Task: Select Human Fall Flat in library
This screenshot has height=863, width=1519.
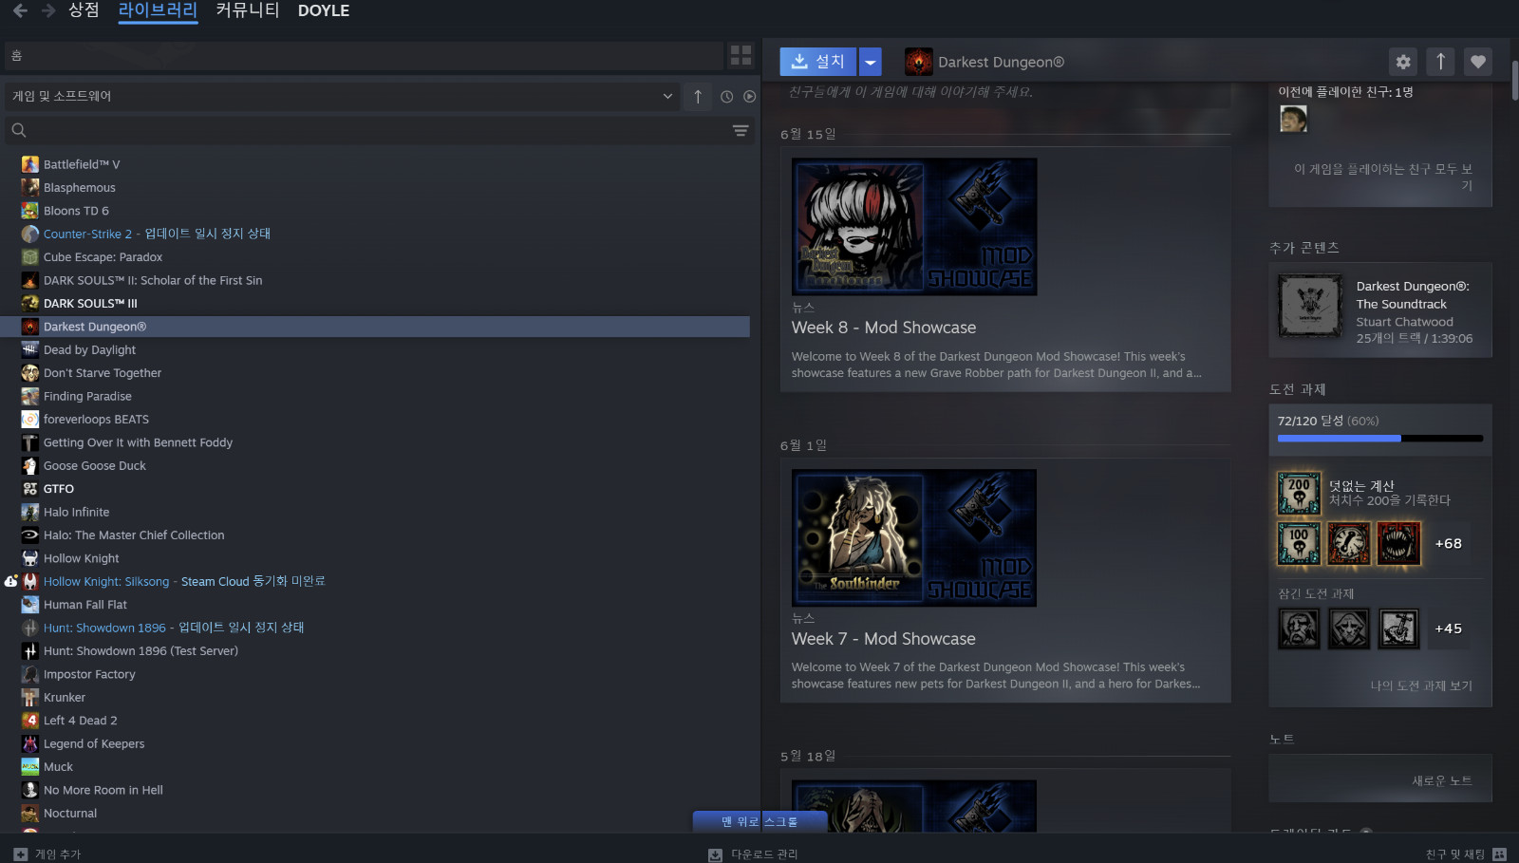Action: (x=85, y=605)
